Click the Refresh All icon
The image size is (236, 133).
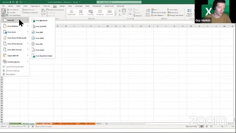[43, 11]
